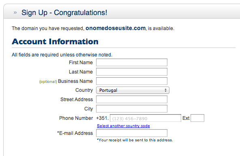Click the receipt notice under E-mail field
The height and width of the screenshot is (156, 240).
(135, 140)
